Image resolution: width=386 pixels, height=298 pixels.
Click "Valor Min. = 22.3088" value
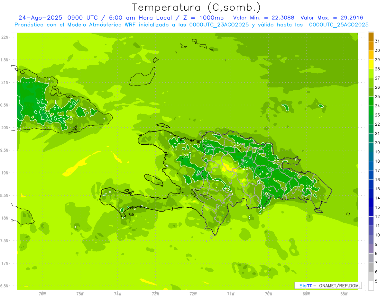(263, 18)
